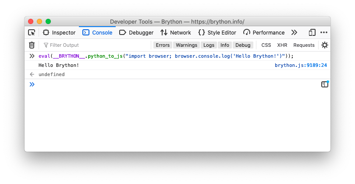Image resolution: width=355 pixels, height=184 pixels.
Task: Show more tools with double chevron
Action: pyautogui.click(x=294, y=32)
